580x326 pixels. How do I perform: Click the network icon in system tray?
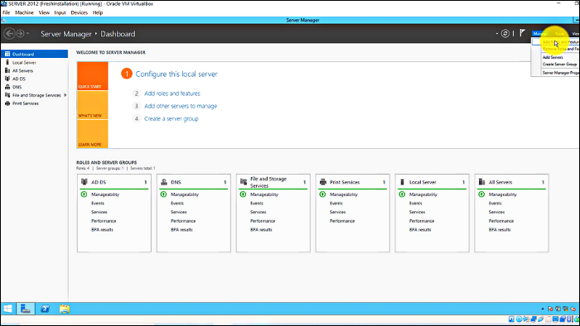[565, 309]
